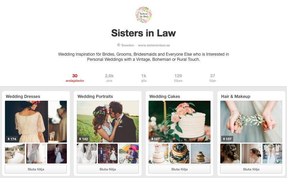Click the pin count badge 107
Image resolution: width=287 pixels, height=178 pixels.
tap(227, 139)
